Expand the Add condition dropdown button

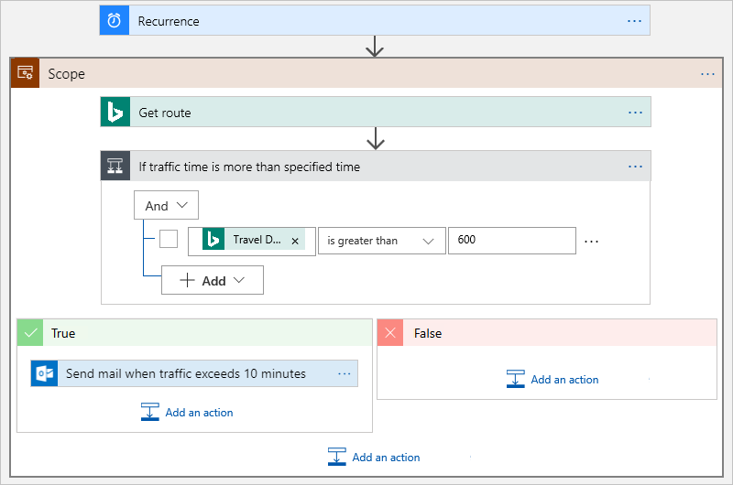213,280
